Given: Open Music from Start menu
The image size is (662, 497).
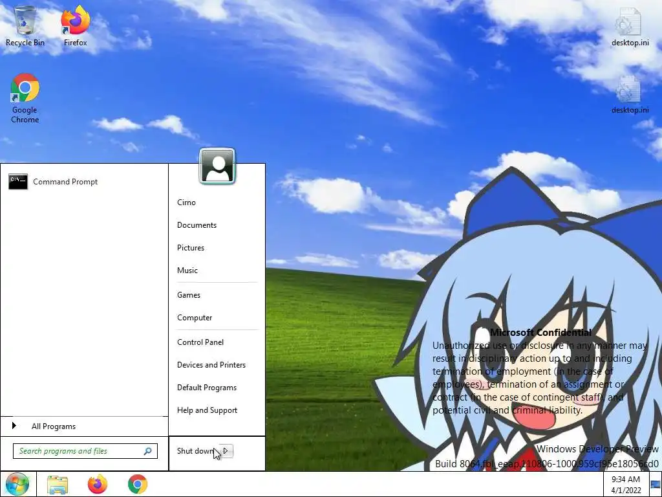Looking at the screenshot, I should point(187,271).
